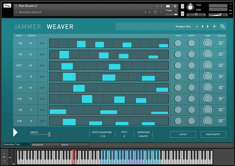Open the wrench instrument edit icon
The height and width of the screenshot is (166, 235).
click(7, 6)
